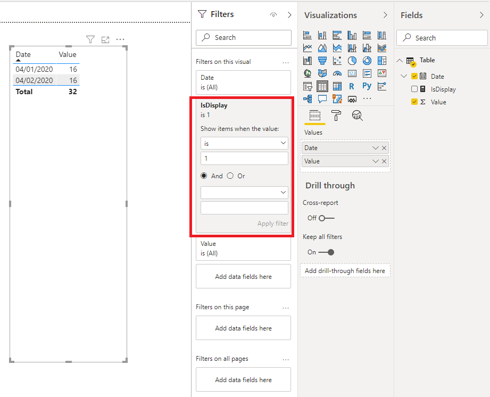Expand the Value filter card
Viewport: 490px width, 397px height.
pyautogui.click(x=244, y=249)
